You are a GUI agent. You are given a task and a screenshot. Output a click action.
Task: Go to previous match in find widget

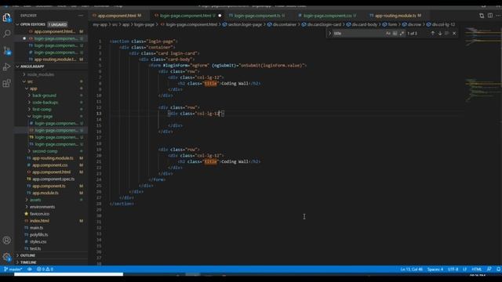click(x=433, y=33)
